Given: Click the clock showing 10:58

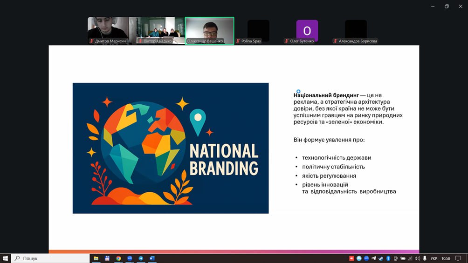Looking at the screenshot, I should [x=446, y=258].
